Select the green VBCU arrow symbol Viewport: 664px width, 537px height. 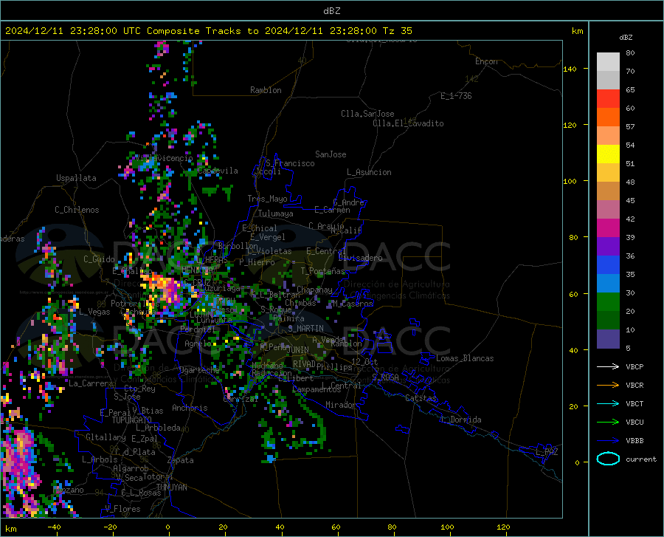coord(608,423)
